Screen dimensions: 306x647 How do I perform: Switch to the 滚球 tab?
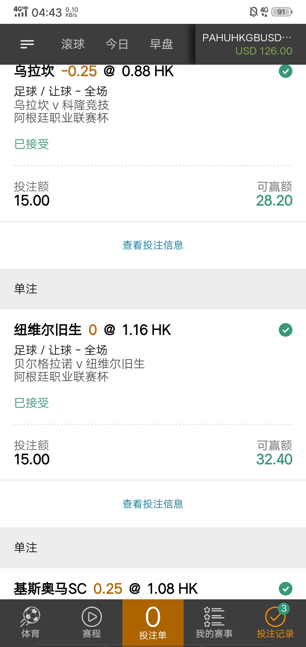(x=73, y=44)
